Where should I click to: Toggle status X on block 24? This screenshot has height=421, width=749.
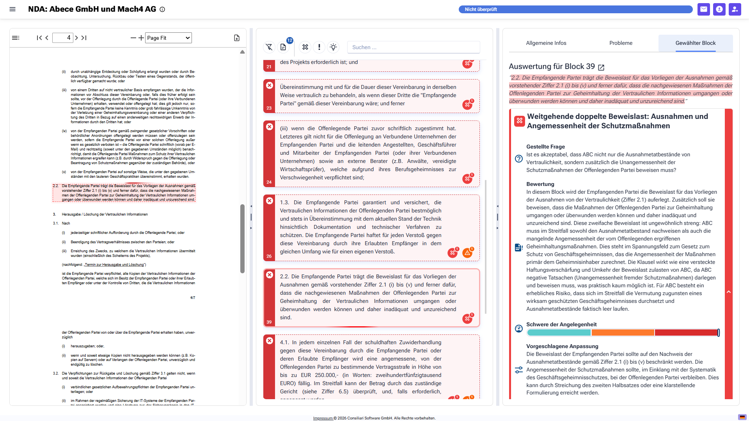(270, 127)
